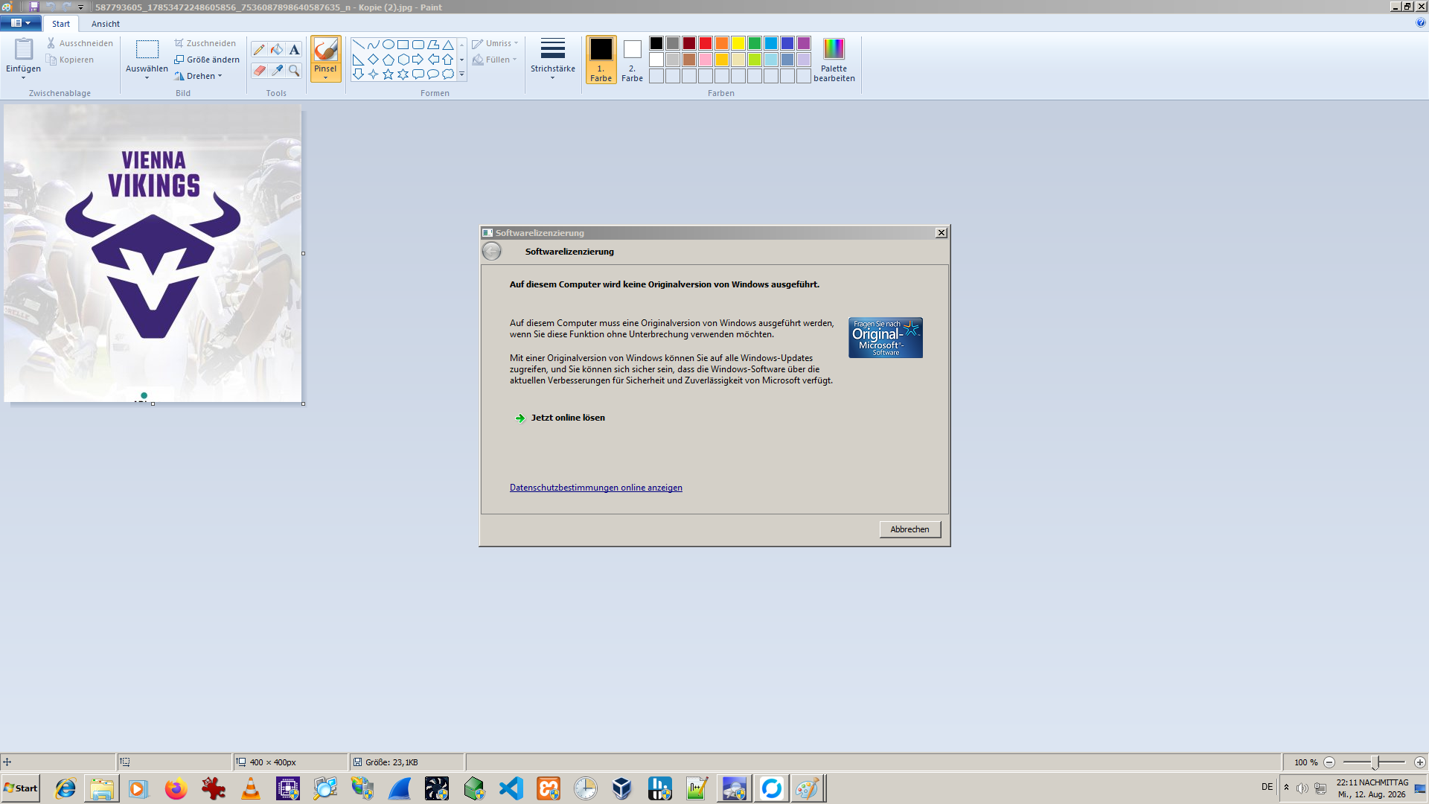Pick the dark red color swatch
Image resolution: width=1429 pixels, height=804 pixels.
(689, 43)
